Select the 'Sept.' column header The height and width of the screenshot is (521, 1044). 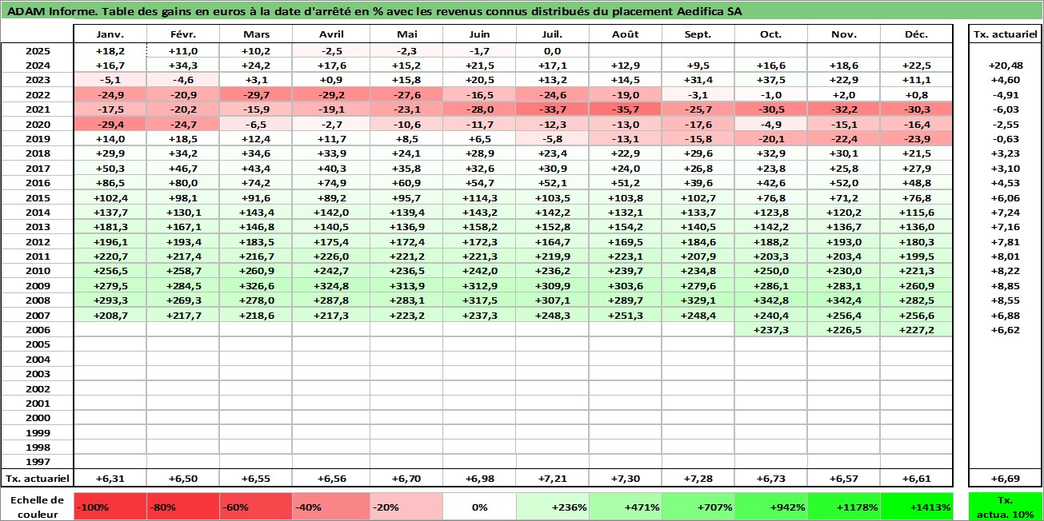pyautogui.click(x=698, y=34)
